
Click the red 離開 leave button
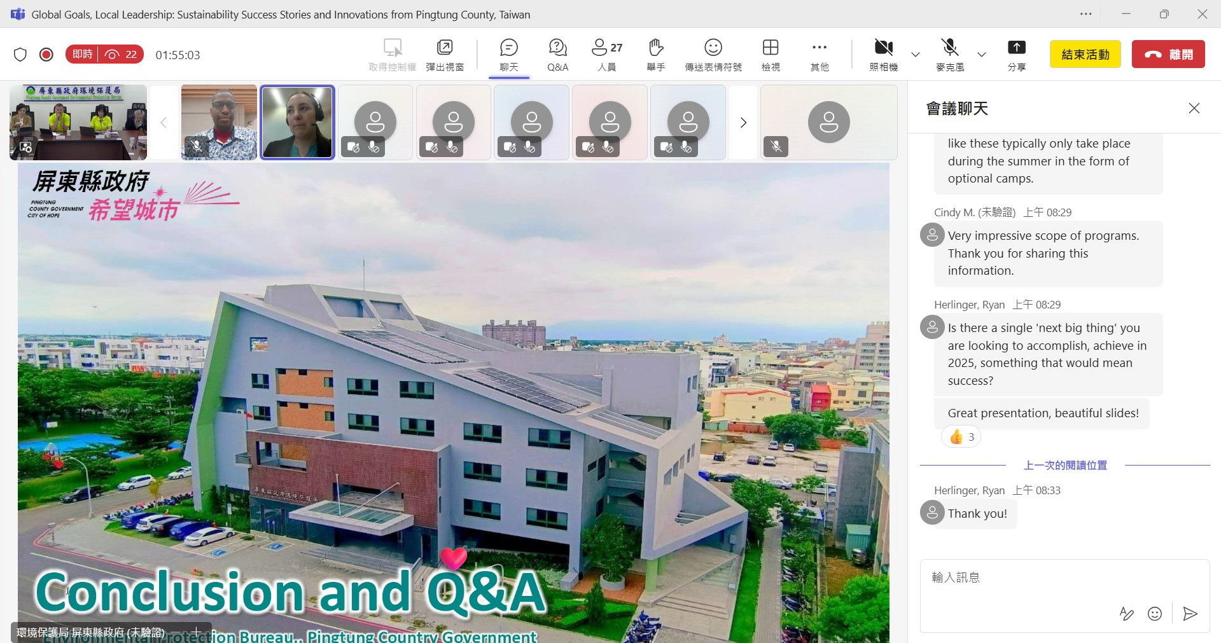coord(1168,55)
